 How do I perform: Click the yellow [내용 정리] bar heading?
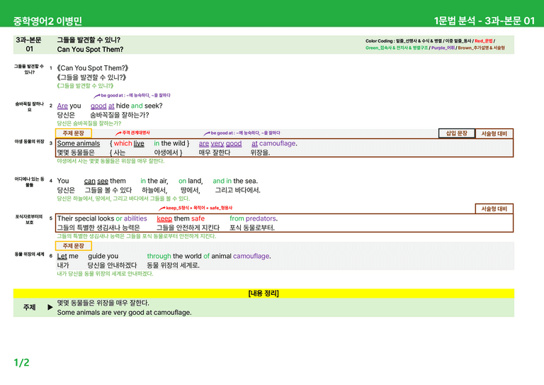[x=263, y=294]
